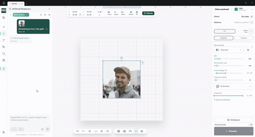The image size is (255, 137).
Task: Toggle the Seçiliyi İşaretle switch
Action: point(251,125)
